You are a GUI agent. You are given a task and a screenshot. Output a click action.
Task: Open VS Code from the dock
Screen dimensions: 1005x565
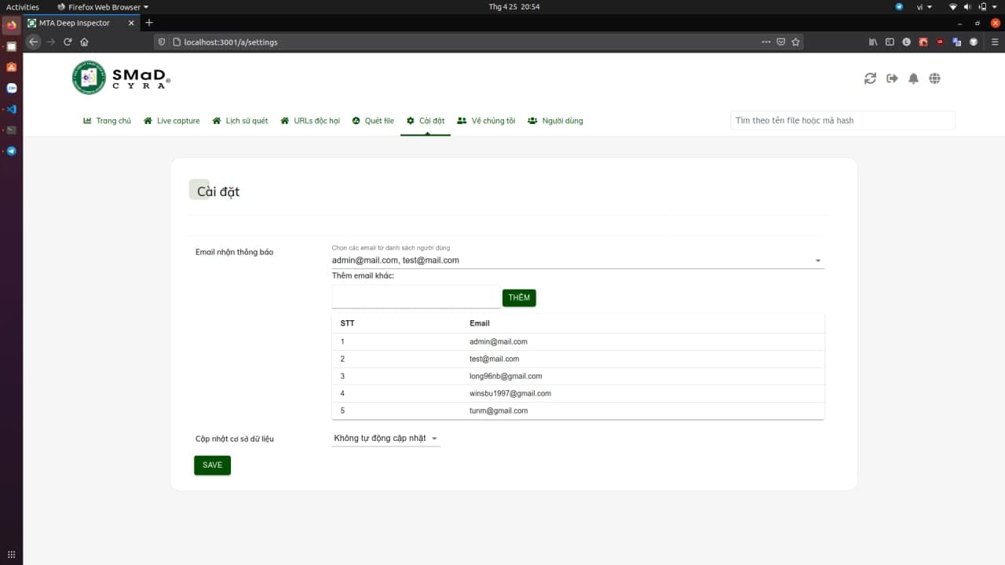click(x=11, y=109)
